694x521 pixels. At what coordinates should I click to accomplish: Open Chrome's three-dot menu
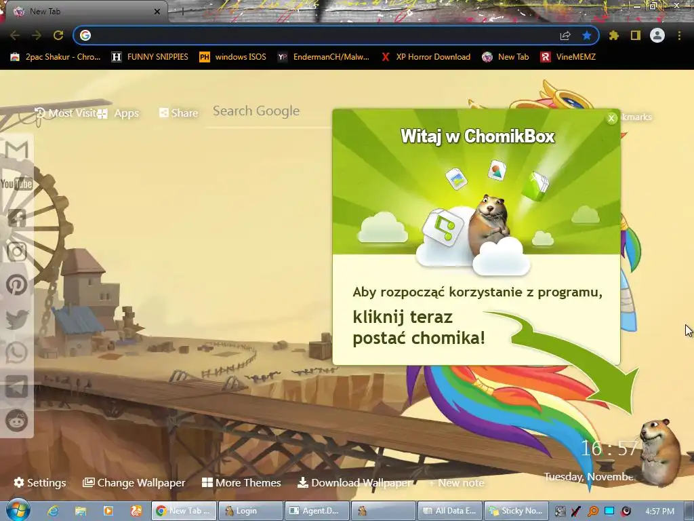coord(679,35)
